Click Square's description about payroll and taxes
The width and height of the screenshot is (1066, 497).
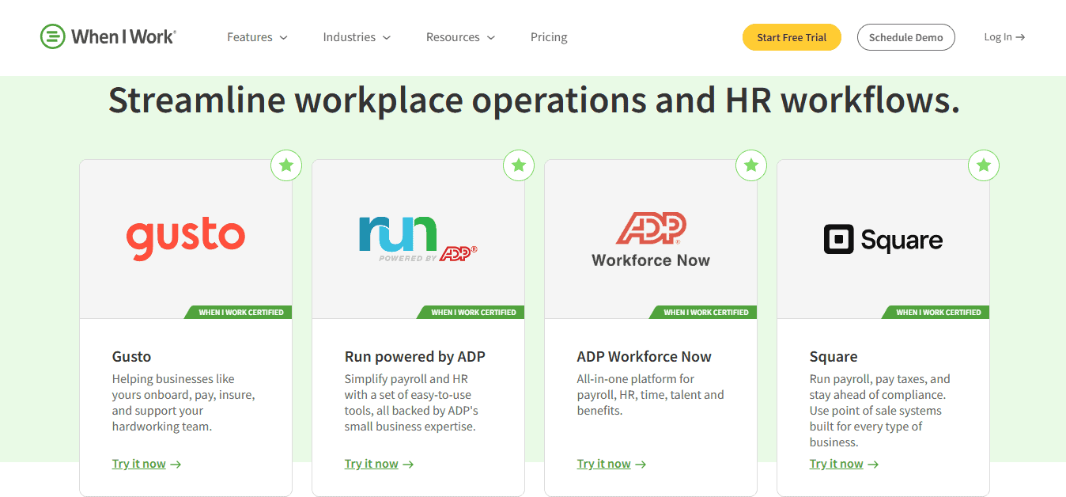click(879, 411)
